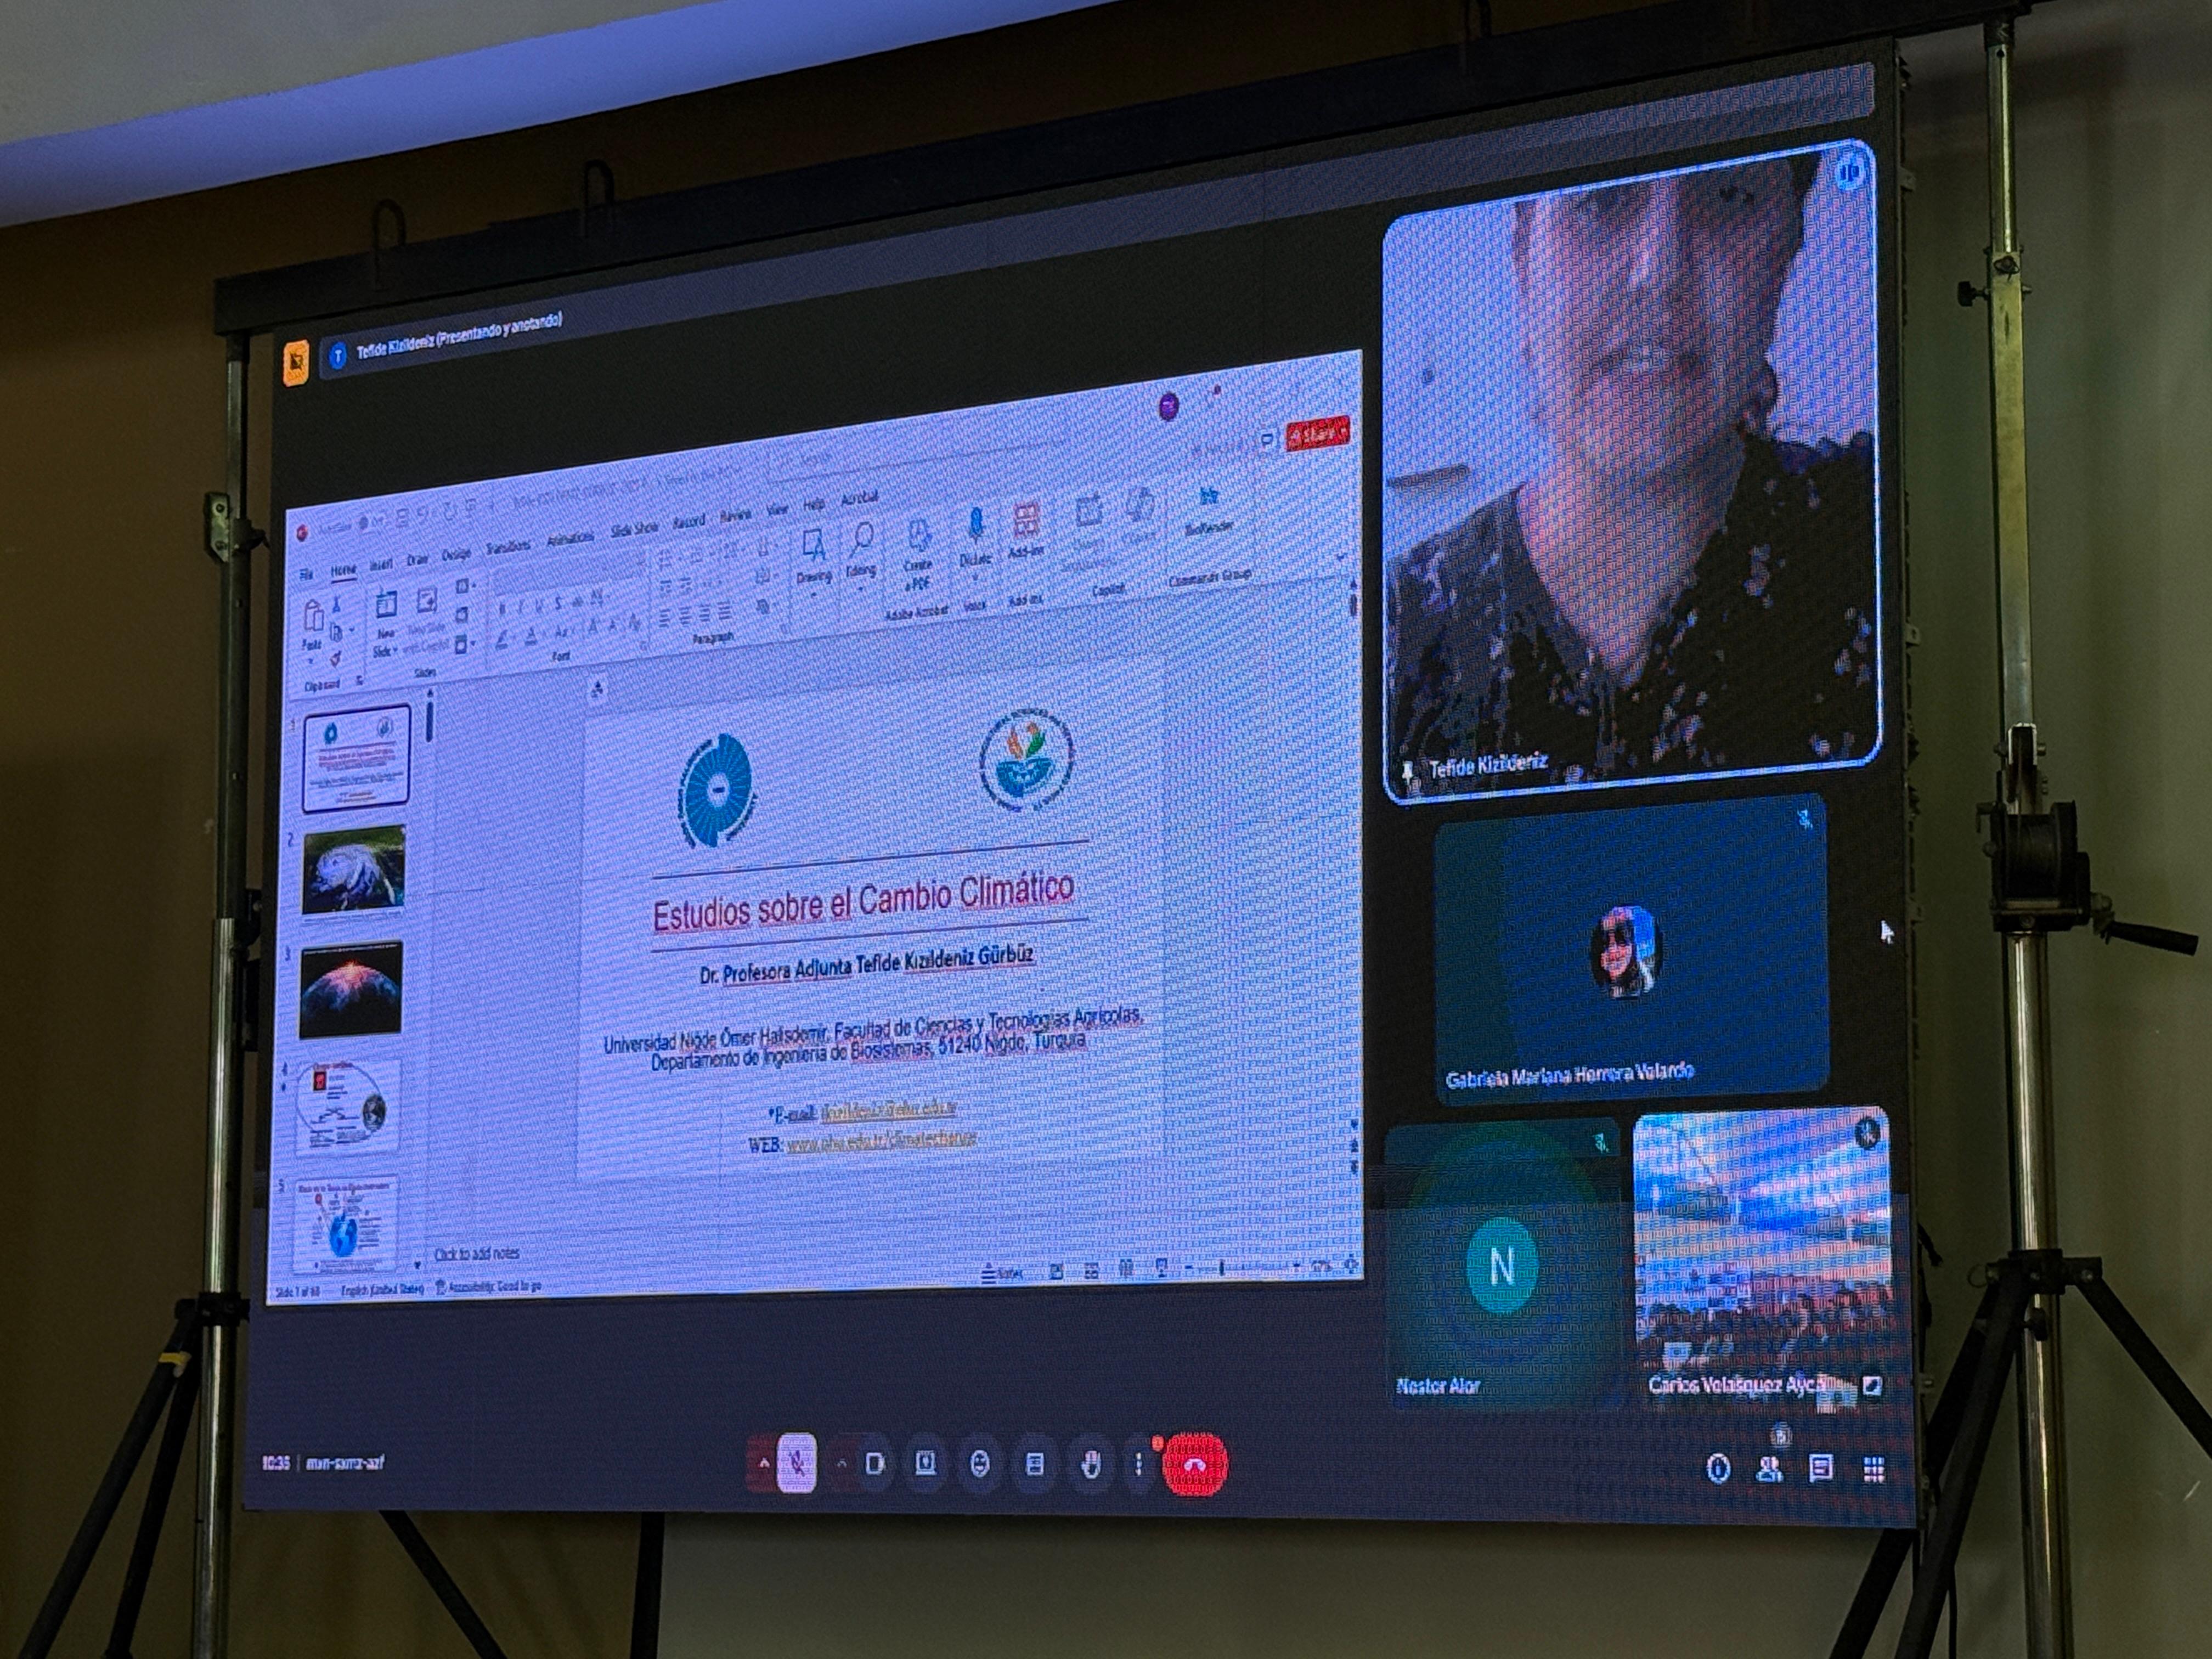
Task: Click Accessibility: Good to go status
Action: tap(489, 1286)
